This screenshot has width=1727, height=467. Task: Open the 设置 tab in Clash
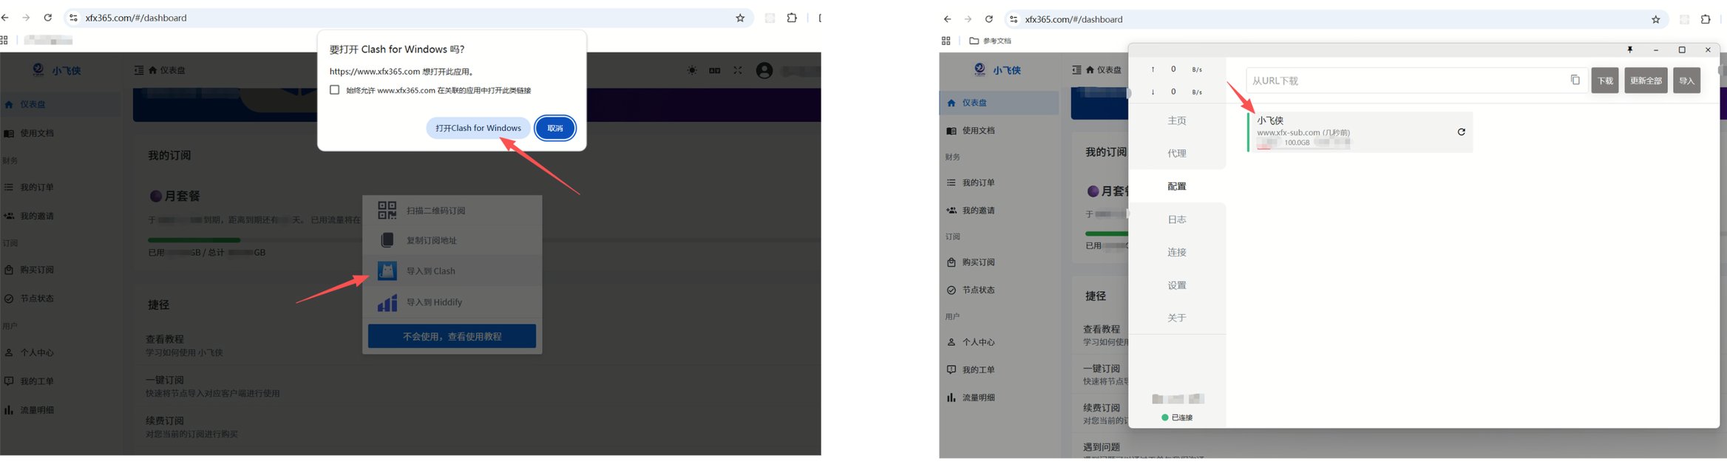[1176, 285]
